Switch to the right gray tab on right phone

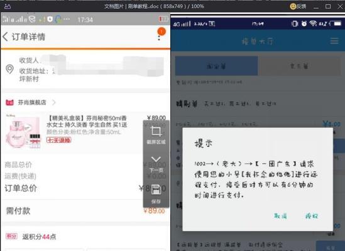pyautogui.click(x=299, y=66)
